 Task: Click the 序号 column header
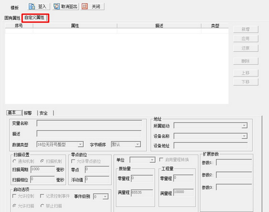[19, 25]
